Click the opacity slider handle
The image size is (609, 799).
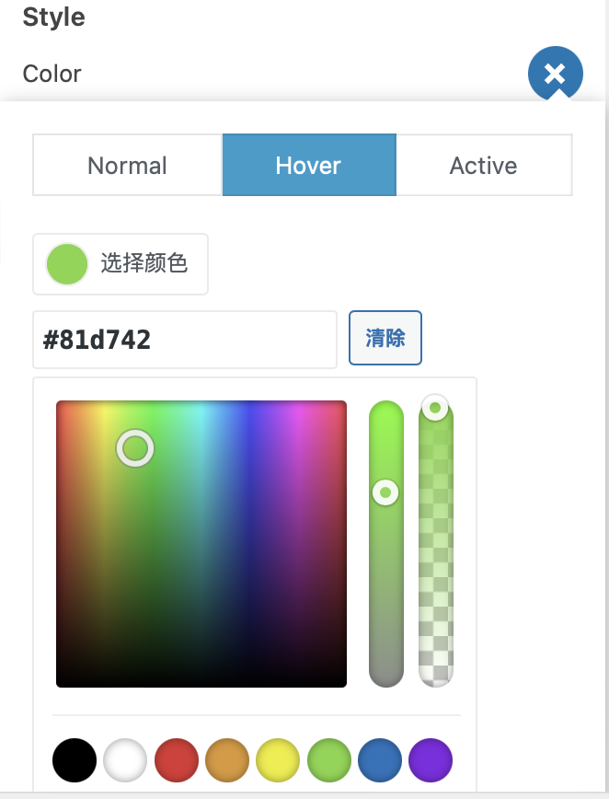coord(435,407)
